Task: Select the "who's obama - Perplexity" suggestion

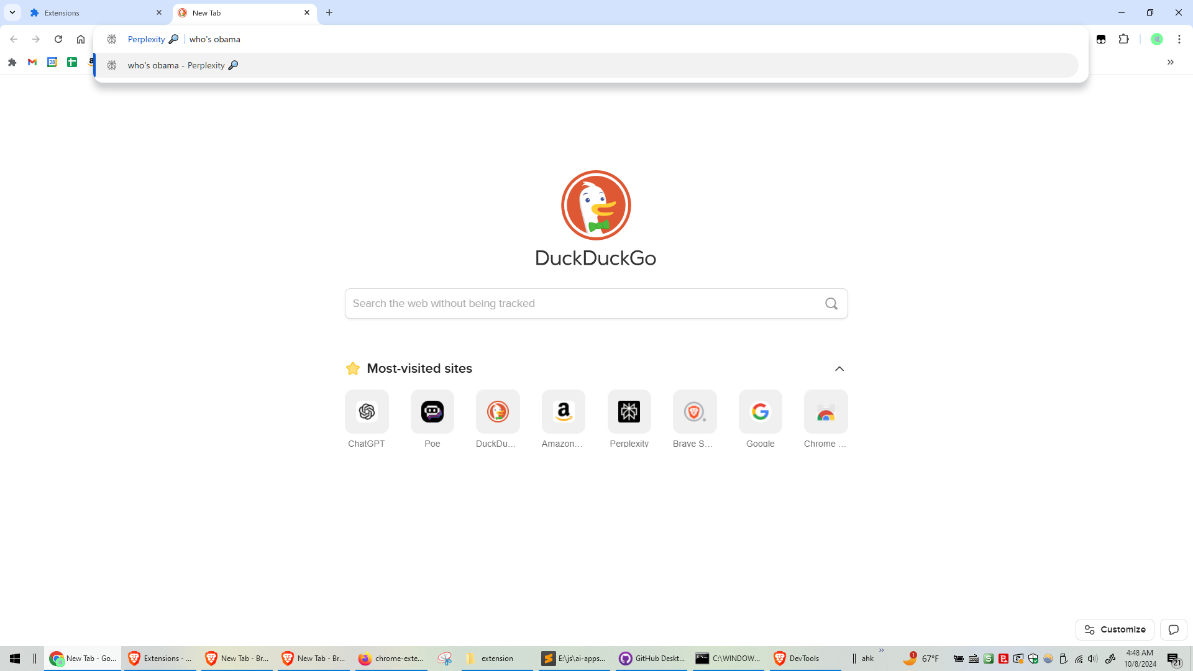Action: point(176,65)
